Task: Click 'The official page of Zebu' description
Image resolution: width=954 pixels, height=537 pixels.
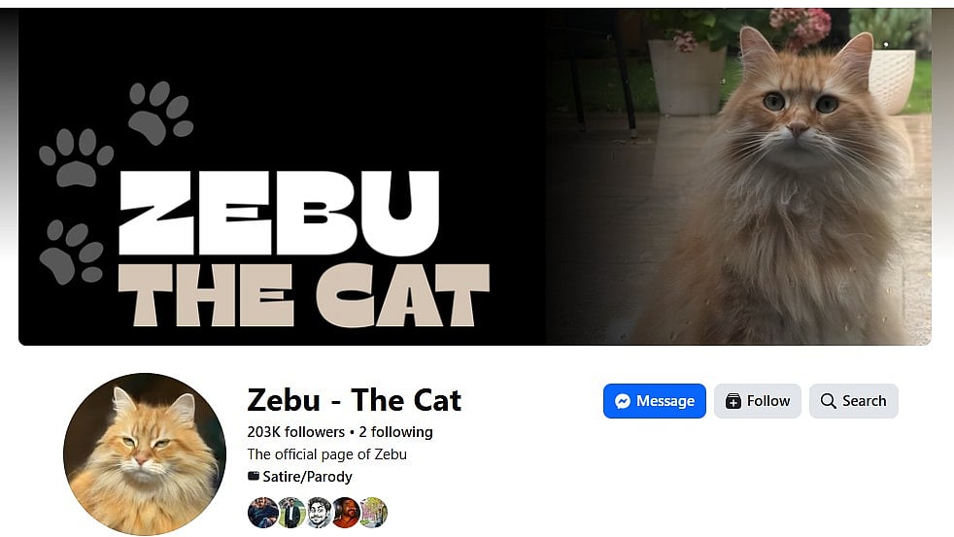Action: (326, 454)
